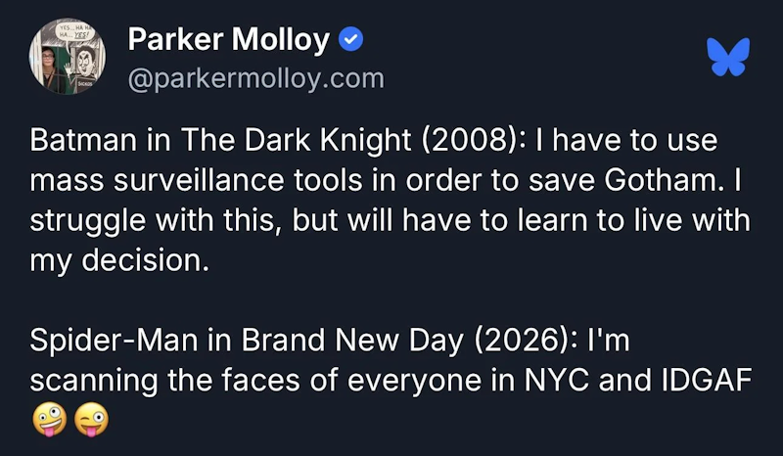Image resolution: width=783 pixels, height=456 pixels.
Task: Click the winking tongue-out emoji
Action: click(91, 420)
